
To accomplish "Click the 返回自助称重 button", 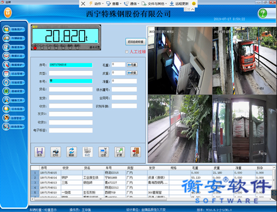I will tap(136, 42).
